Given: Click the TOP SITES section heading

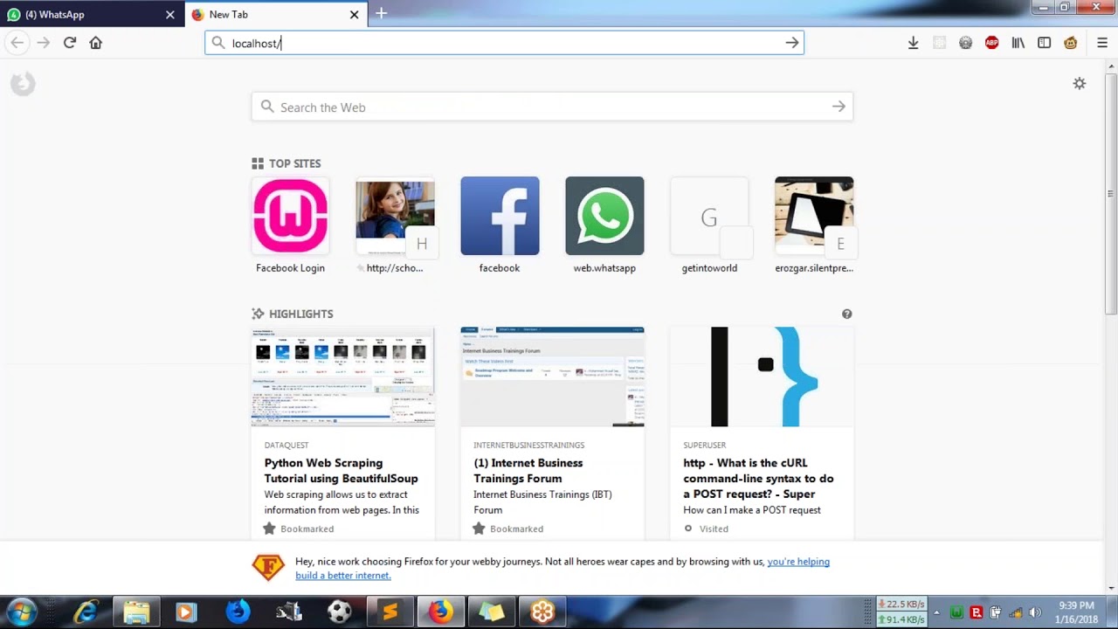Looking at the screenshot, I should [294, 163].
